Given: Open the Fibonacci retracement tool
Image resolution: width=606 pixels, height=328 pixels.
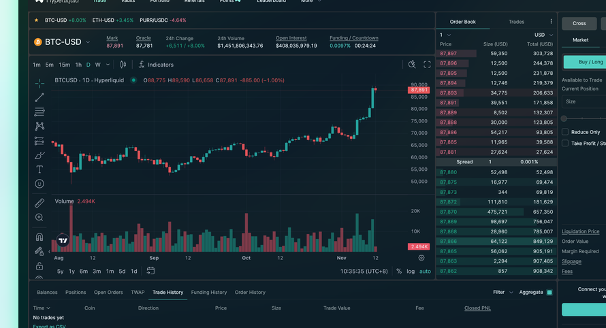Looking at the screenshot, I should tap(39, 112).
